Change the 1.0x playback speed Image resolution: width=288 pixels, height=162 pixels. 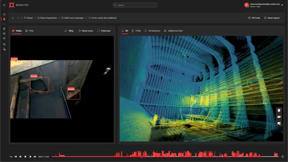click(x=11, y=157)
